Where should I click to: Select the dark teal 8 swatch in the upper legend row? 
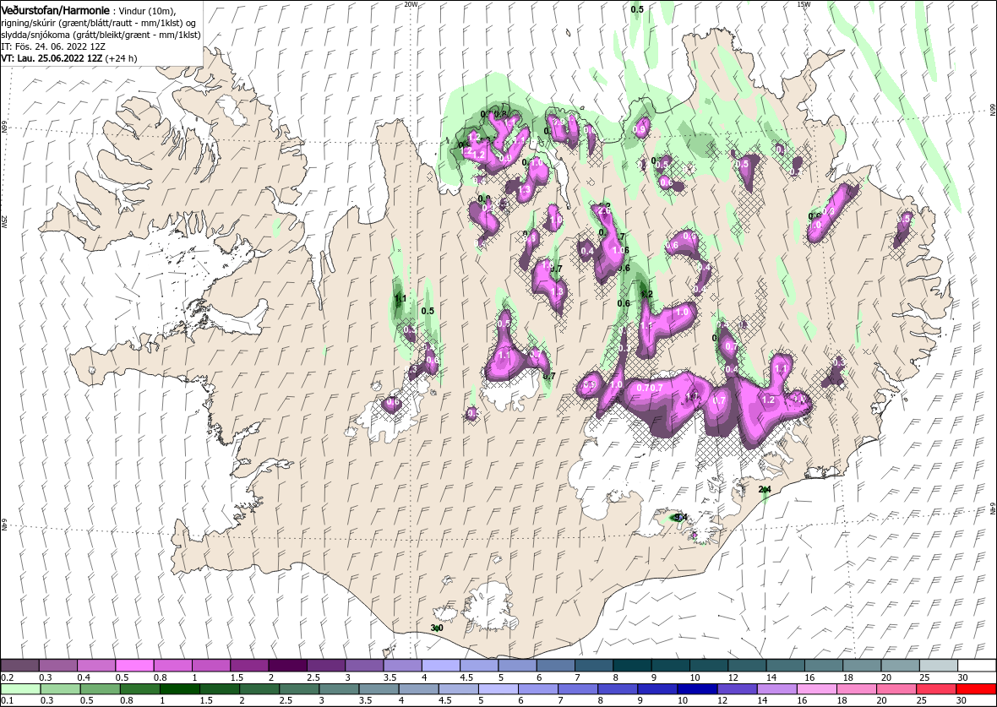[x=631, y=666]
